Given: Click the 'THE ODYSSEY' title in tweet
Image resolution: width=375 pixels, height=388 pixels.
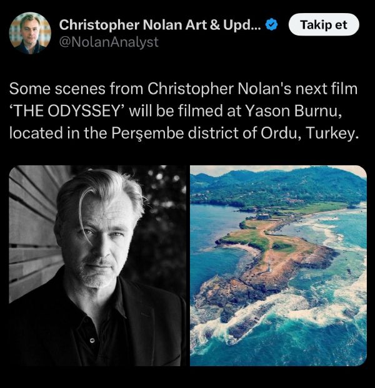Looking at the screenshot, I should [x=69, y=110].
